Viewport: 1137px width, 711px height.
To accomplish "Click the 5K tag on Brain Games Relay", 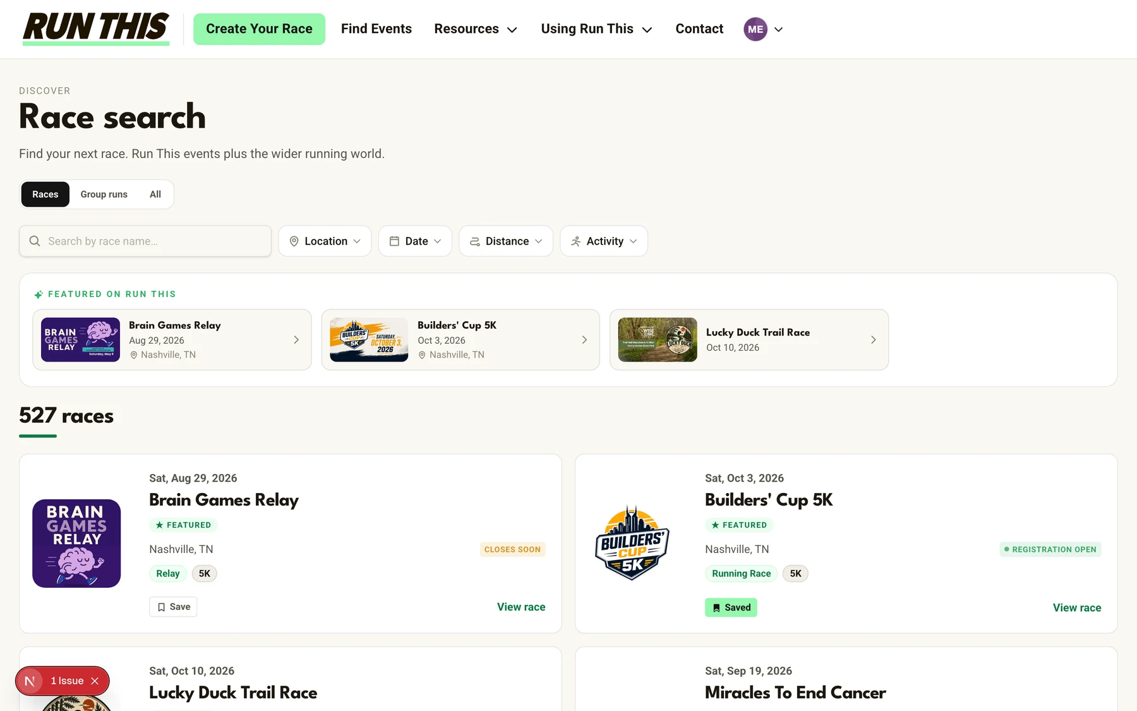I will pyautogui.click(x=205, y=573).
